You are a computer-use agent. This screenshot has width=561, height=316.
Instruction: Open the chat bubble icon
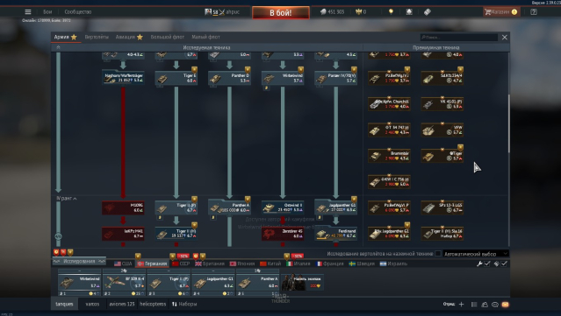495,305
